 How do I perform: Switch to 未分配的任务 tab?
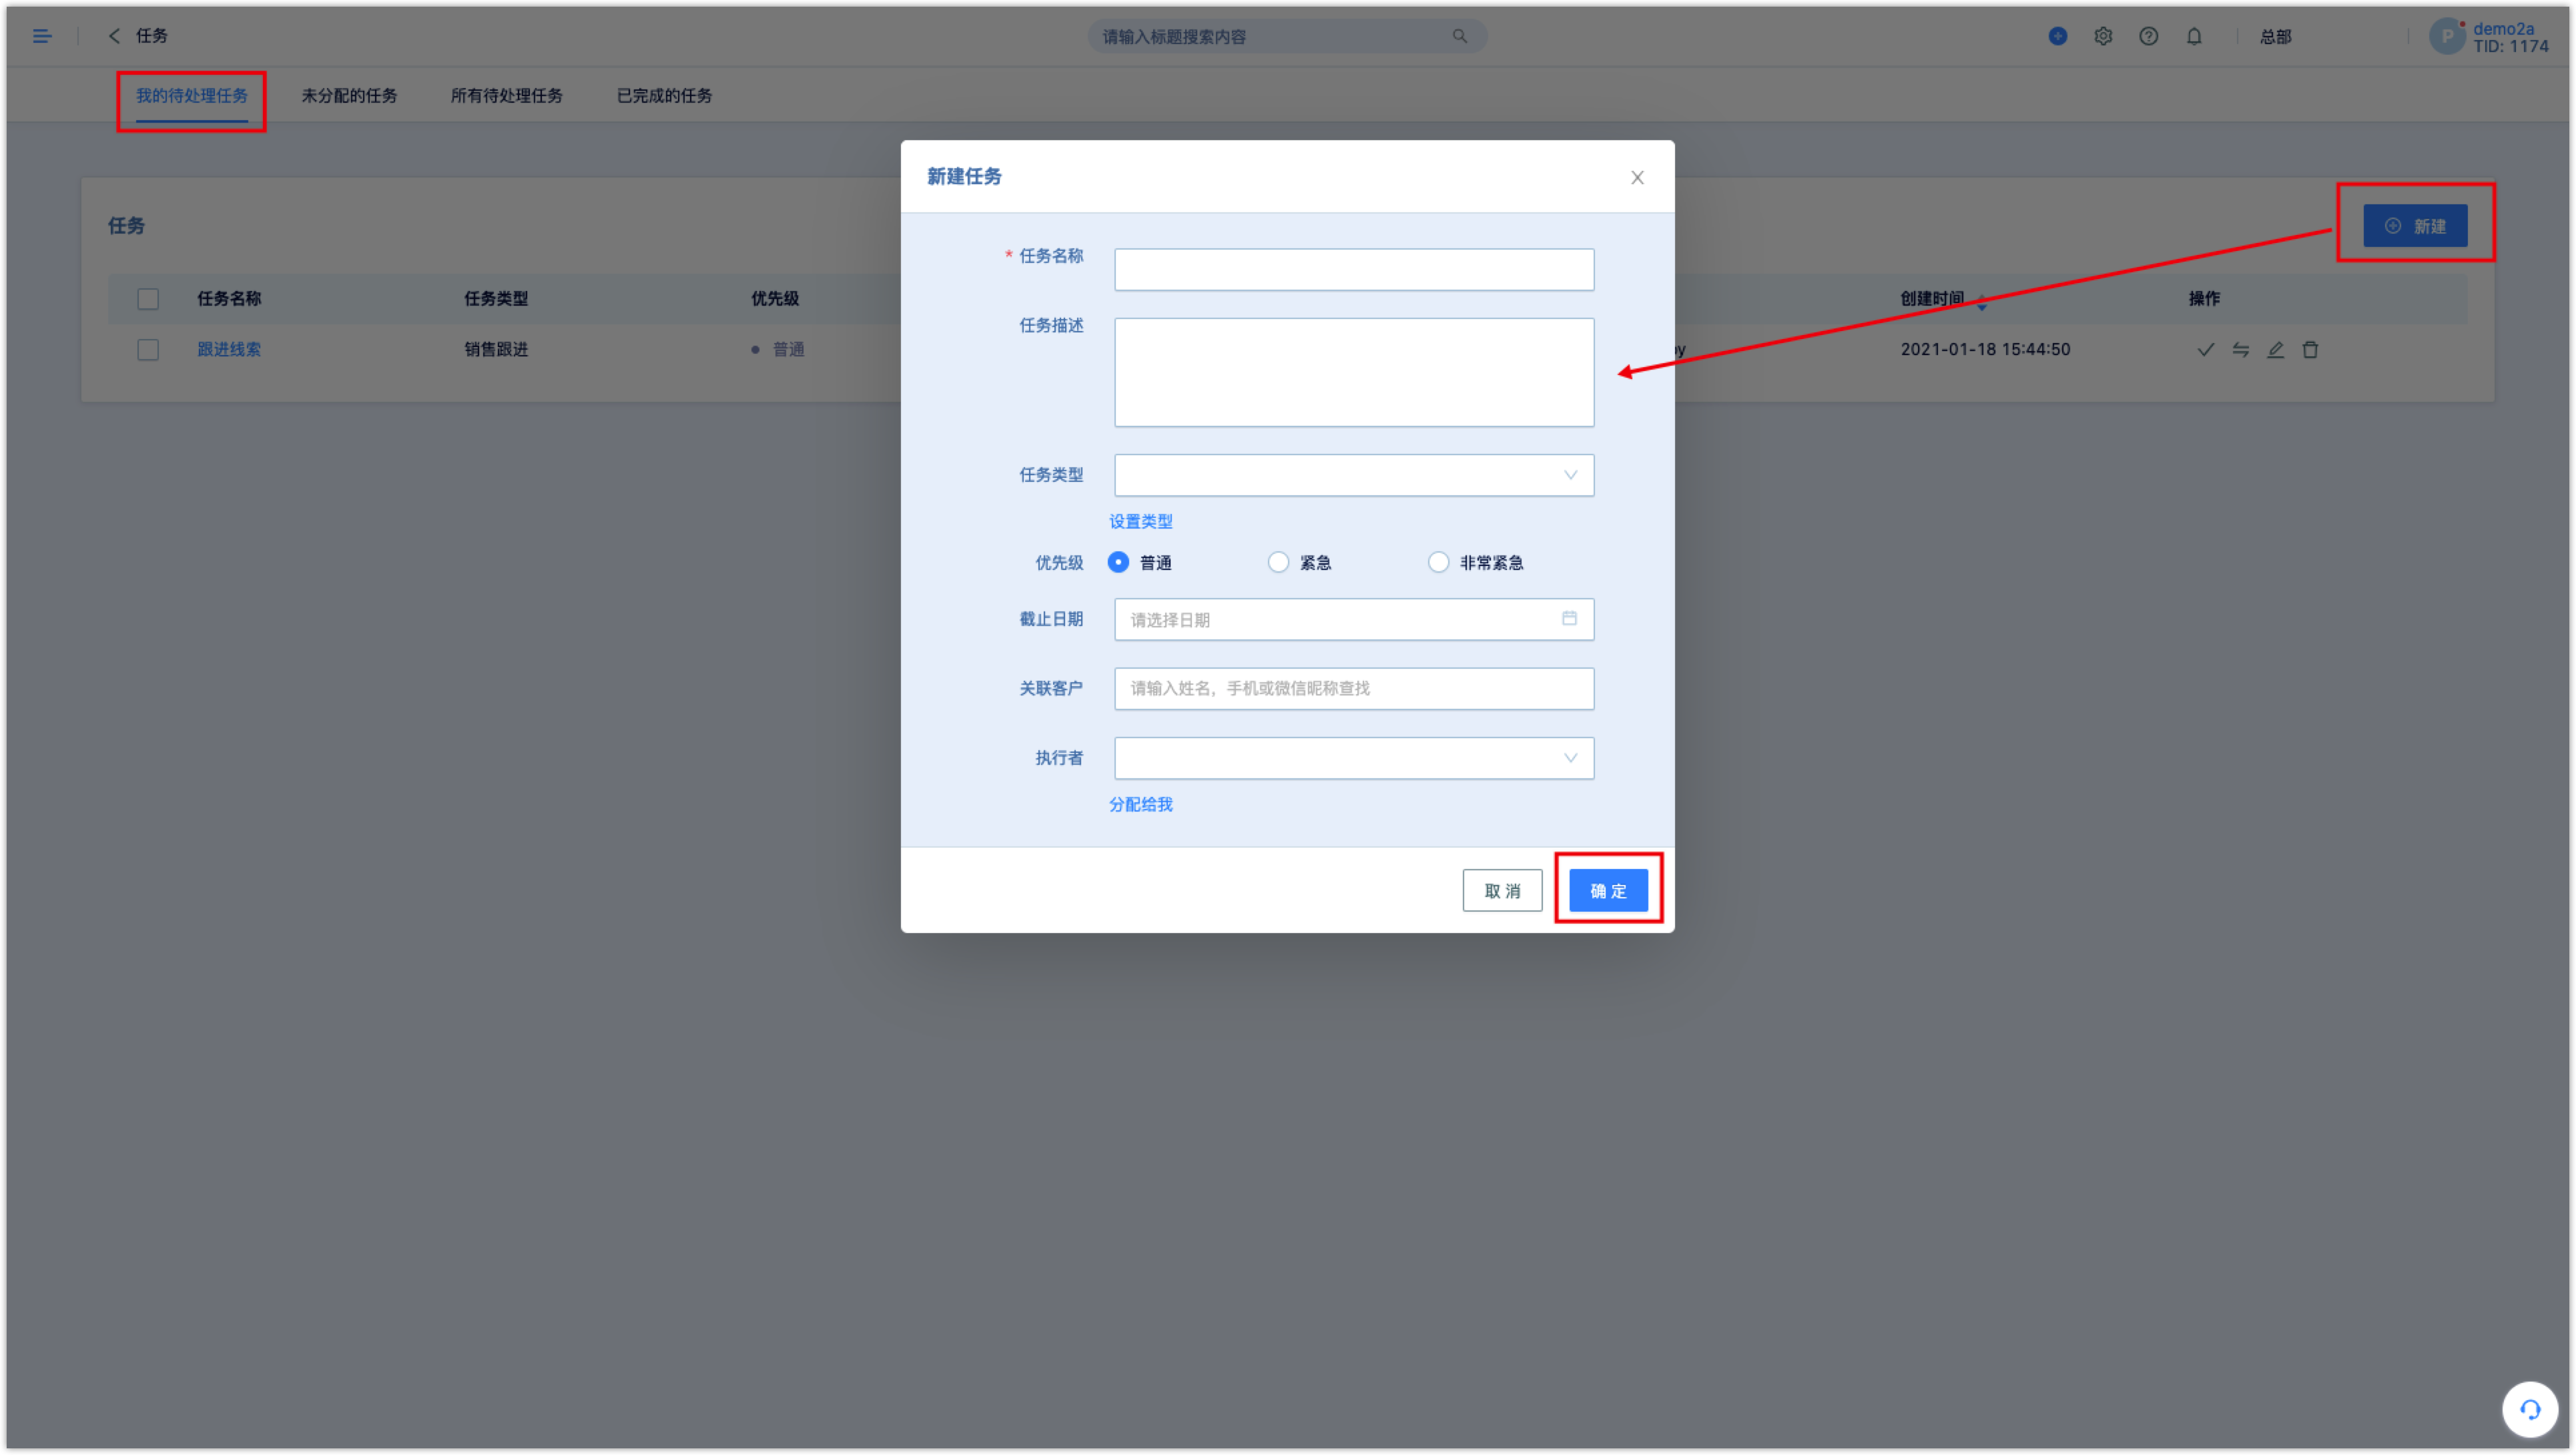pyautogui.click(x=349, y=95)
